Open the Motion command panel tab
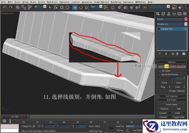This screenshot has width=189, height=133. point(174,14)
